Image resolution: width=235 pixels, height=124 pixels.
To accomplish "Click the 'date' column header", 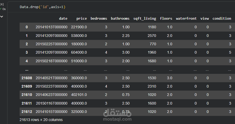I will point(63,19).
